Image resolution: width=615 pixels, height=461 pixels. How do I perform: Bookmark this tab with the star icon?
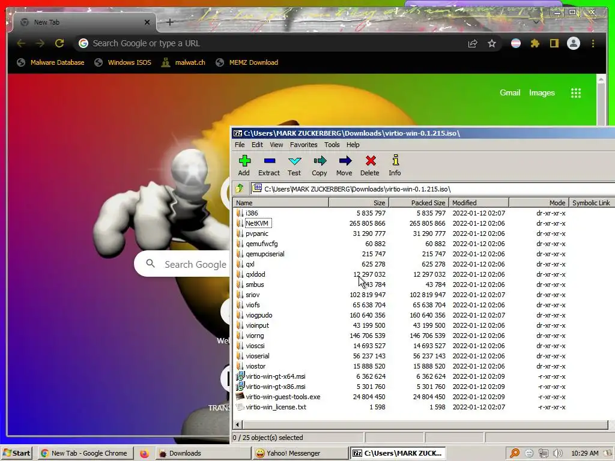(492, 43)
